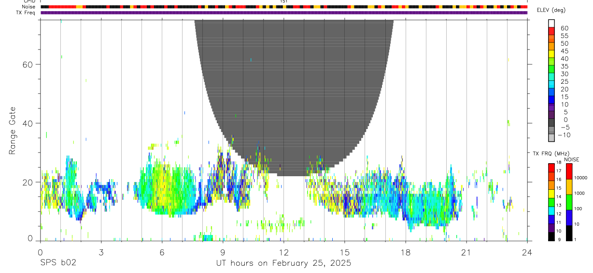Click the 3 tick on UT hours axis
The height and width of the screenshot is (273, 593).
(x=101, y=252)
